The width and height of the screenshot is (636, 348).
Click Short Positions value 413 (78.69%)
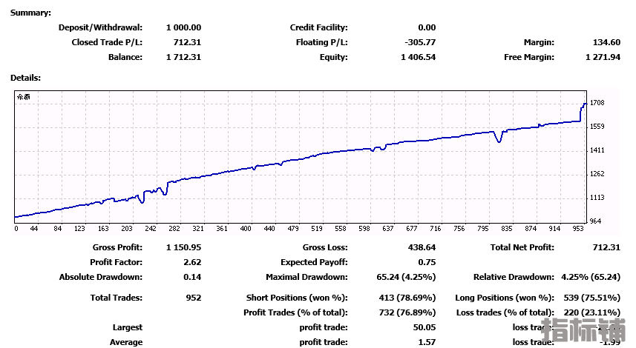click(x=407, y=298)
